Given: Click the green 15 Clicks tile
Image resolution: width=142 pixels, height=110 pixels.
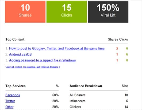Looking at the screenshot, I should pos(67,12).
